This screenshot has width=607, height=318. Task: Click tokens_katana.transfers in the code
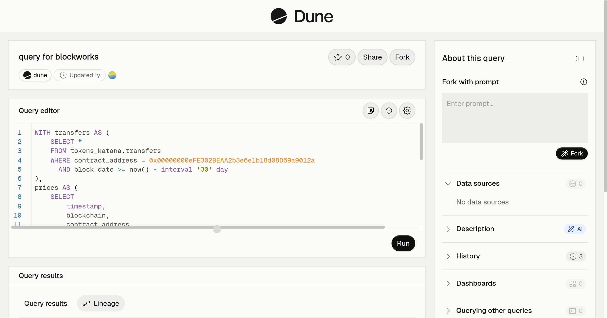[x=115, y=151]
